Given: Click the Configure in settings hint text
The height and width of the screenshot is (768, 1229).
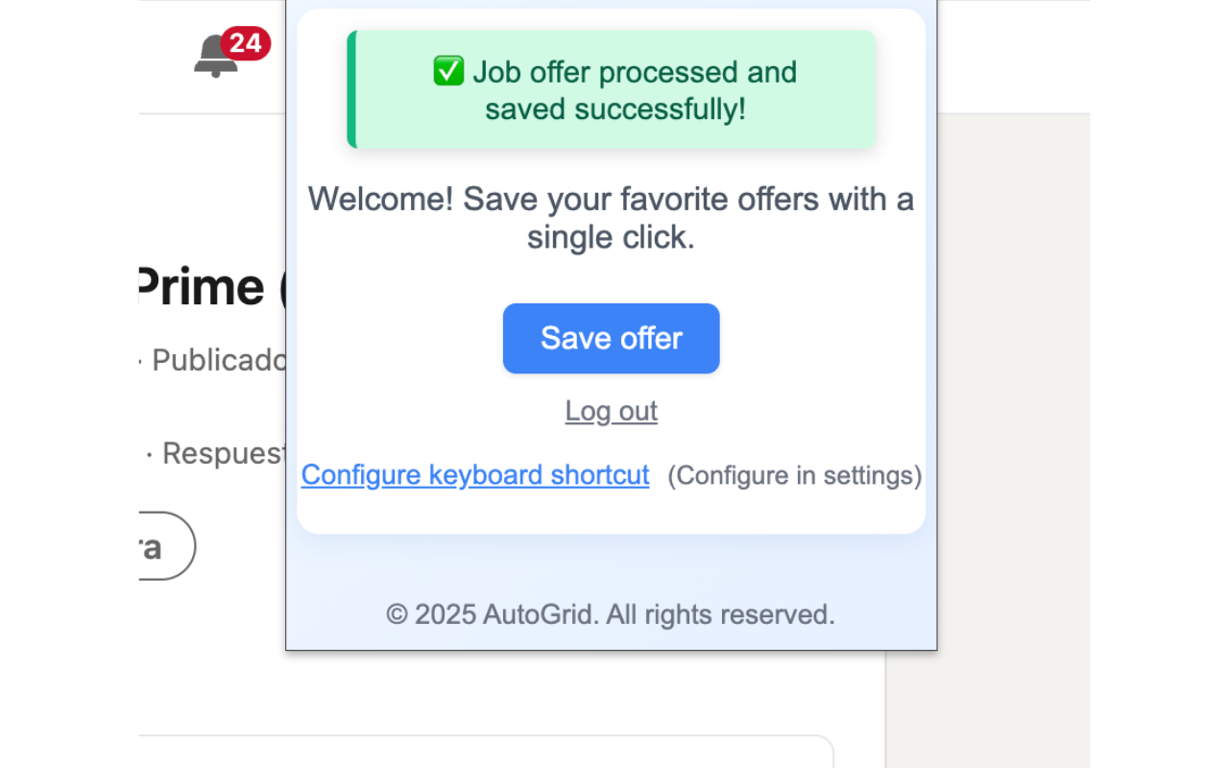Looking at the screenshot, I should [793, 474].
